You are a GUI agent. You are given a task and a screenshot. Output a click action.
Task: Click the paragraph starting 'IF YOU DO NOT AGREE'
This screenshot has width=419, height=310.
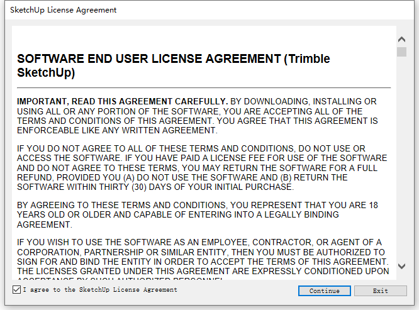202,168
